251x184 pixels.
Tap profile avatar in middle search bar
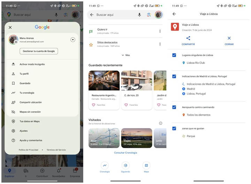pos(159,15)
